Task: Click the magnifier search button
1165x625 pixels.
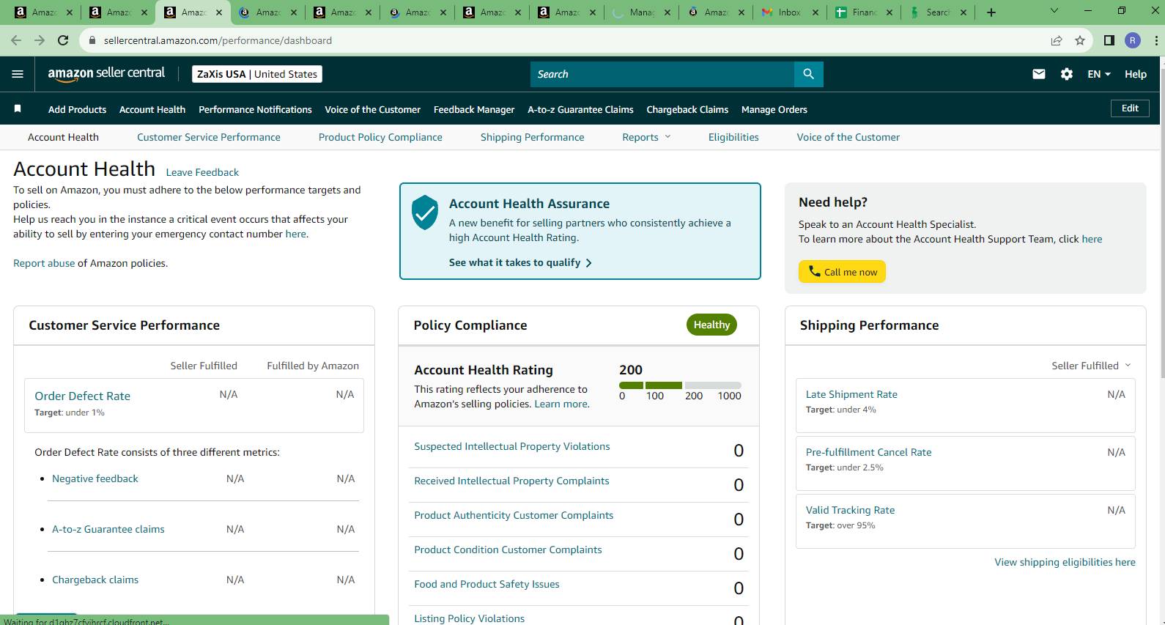Action: pos(808,74)
